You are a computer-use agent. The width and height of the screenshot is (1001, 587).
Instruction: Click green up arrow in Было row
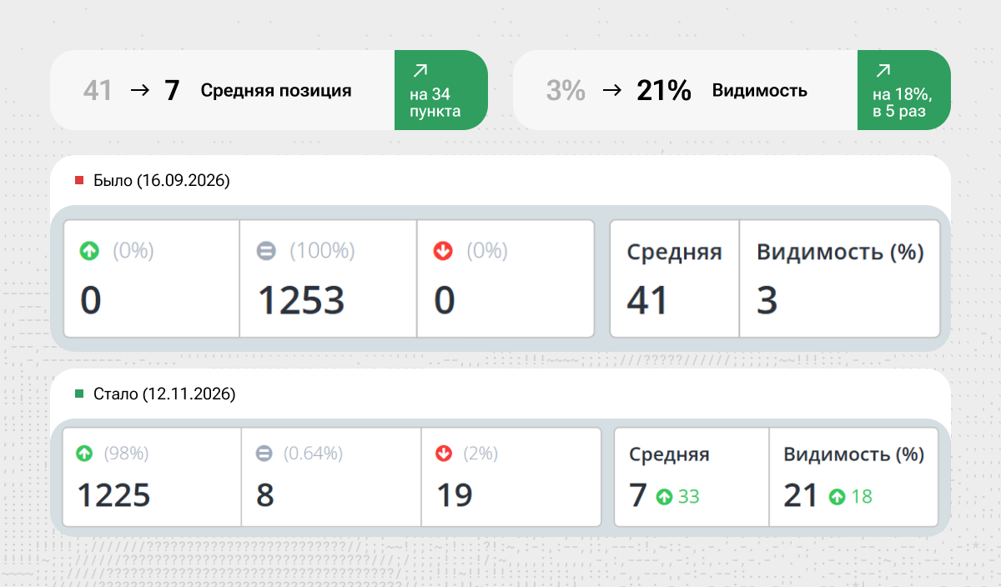pos(89,250)
